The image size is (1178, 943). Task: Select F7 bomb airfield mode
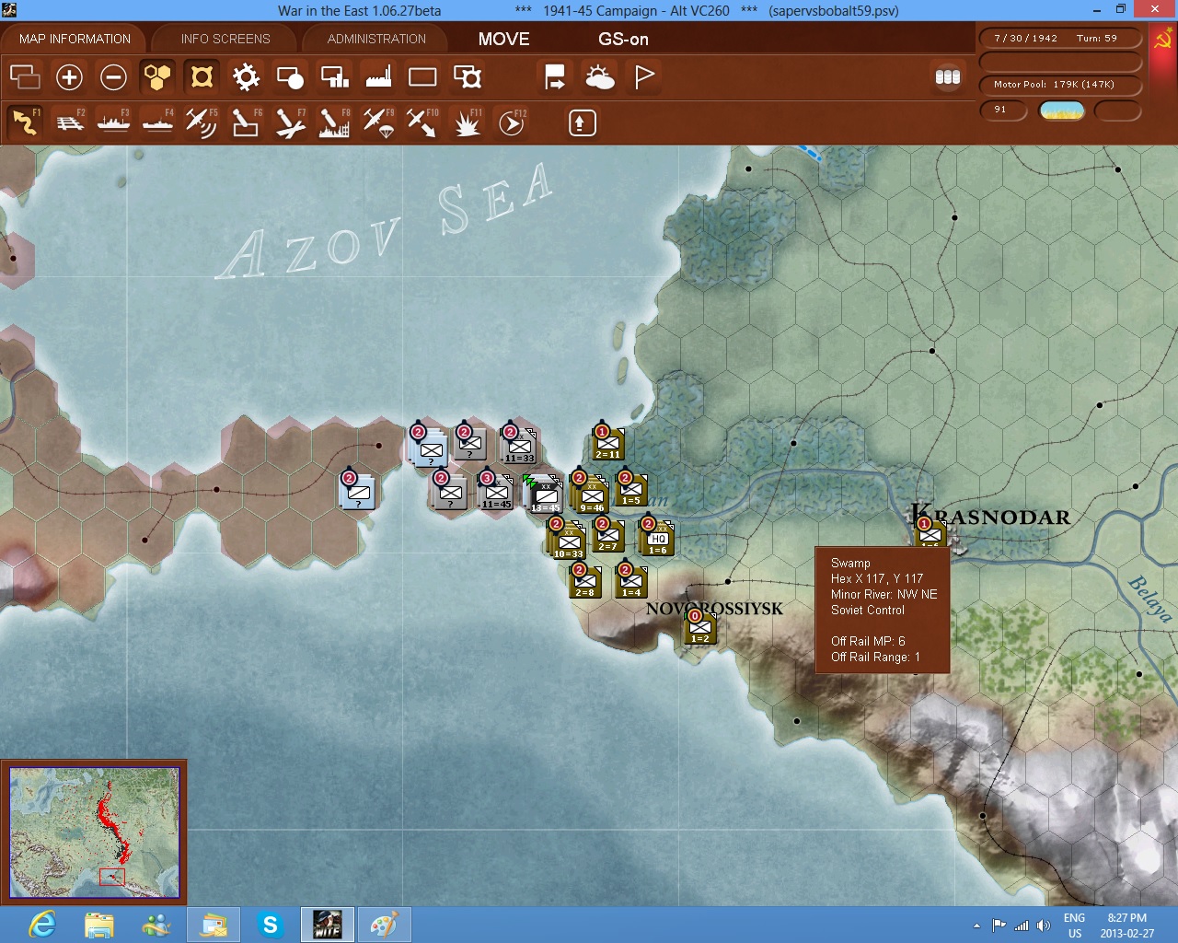(290, 122)
